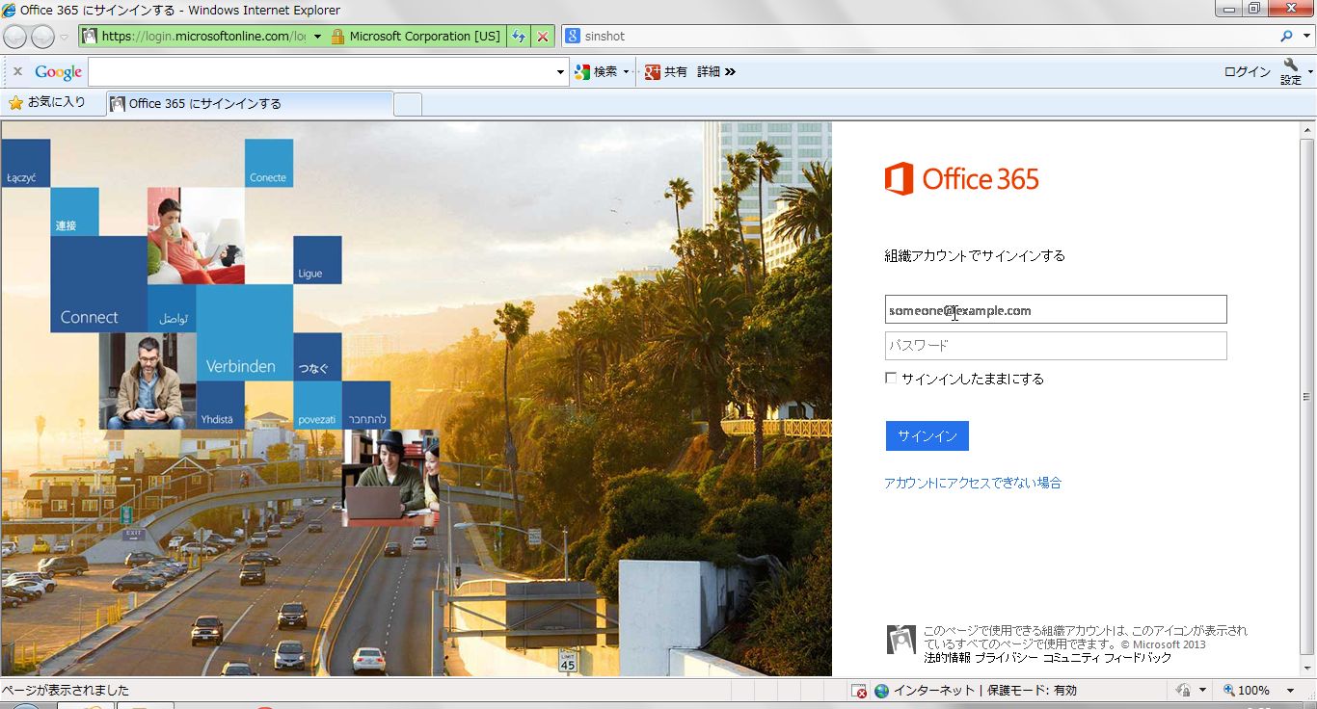Check the サインインしたままにする checkbox
Image resolution: width=1317 pixels, height=709 pixels.
pyautogui.click(x=891, y=379)
